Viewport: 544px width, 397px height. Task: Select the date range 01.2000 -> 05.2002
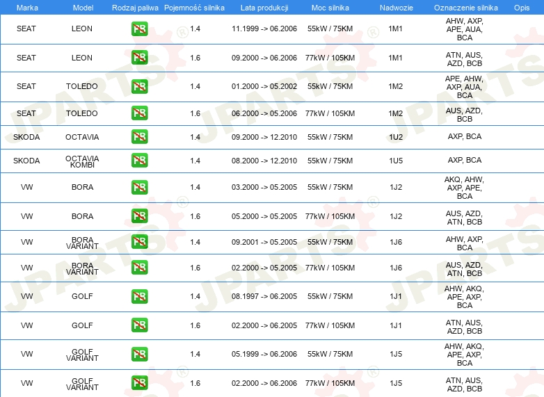tap(264, 86)
